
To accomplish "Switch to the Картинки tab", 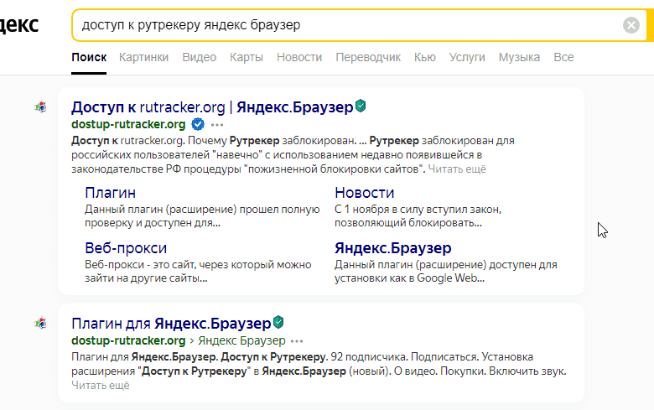I will [143, 57].
